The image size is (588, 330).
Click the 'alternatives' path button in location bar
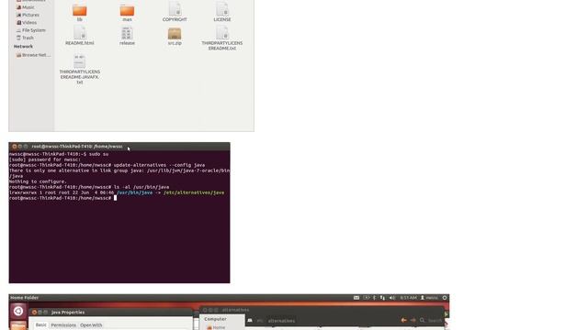click(281, 321)
